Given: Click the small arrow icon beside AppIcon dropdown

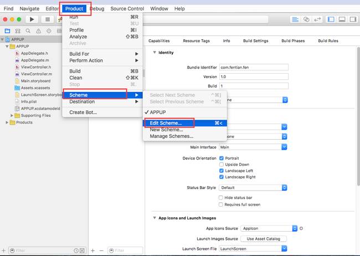Looking at the screenshot, I should click(301, 228).
